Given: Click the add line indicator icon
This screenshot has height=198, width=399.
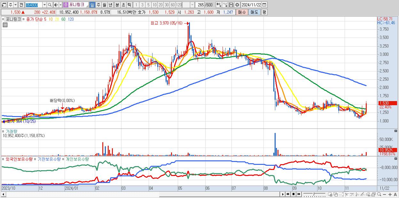Looking at the screenshot, I should click(225, 5).
